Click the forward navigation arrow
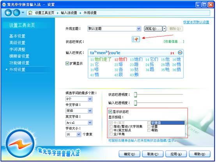The image size is (216, 162). click(x=16, y=13)
